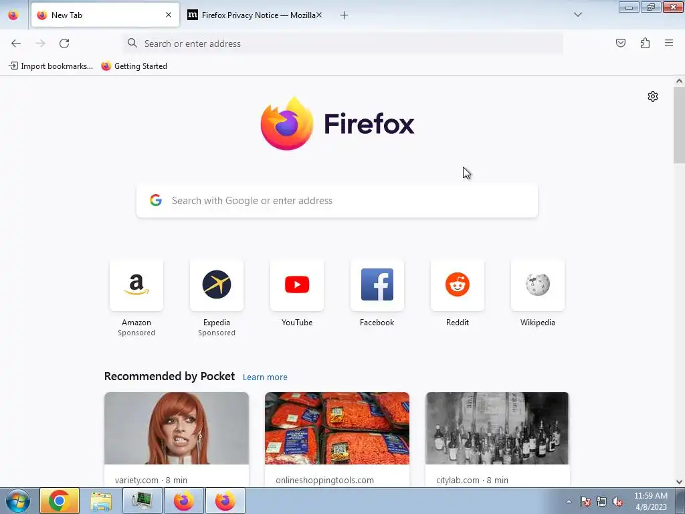
Task: Open new tab page settings gear
Action: click(653, 96)
